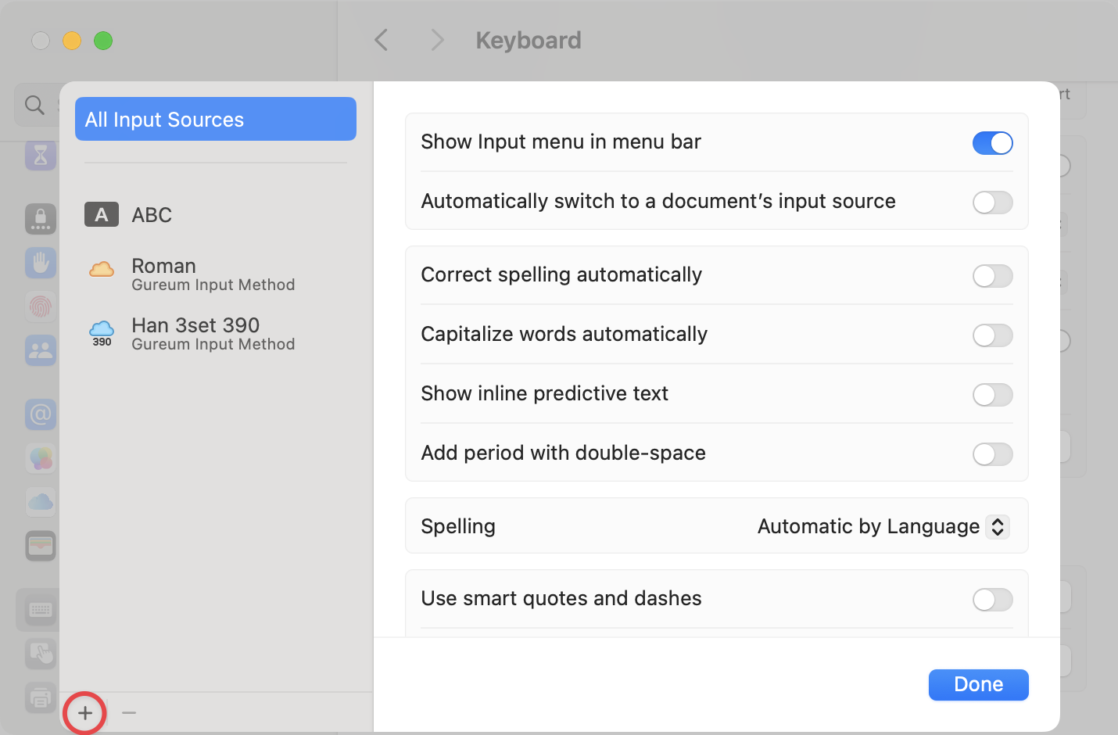Select All Input Sources category

pos(216,120)
